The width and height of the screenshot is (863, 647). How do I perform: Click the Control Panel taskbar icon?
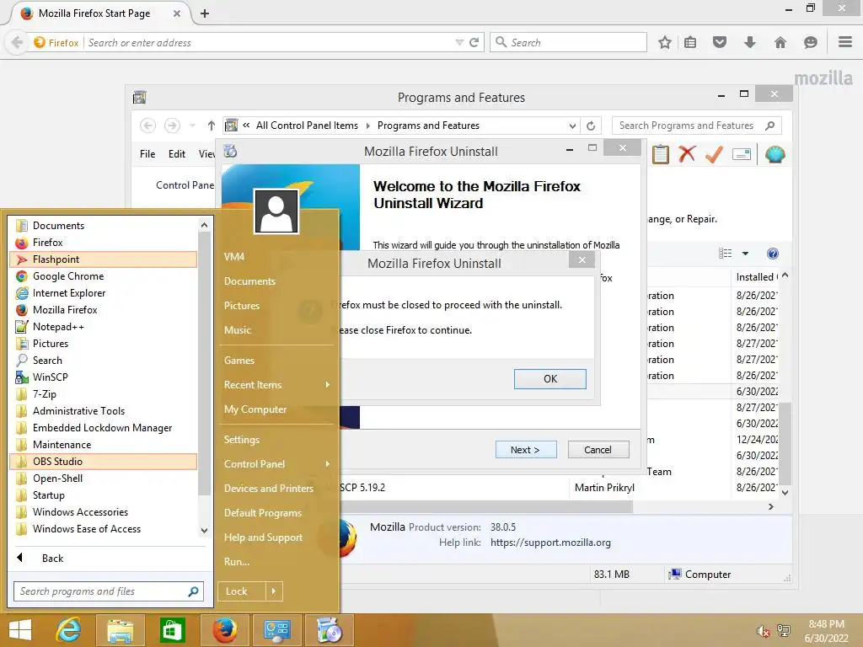pyautogui.click(x=276, y=630)
